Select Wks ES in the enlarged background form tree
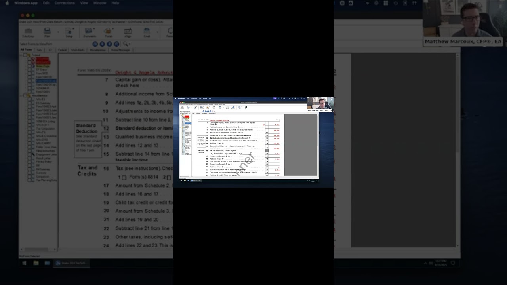The width and height of the screenshot is (507, 285). (40, 99)
